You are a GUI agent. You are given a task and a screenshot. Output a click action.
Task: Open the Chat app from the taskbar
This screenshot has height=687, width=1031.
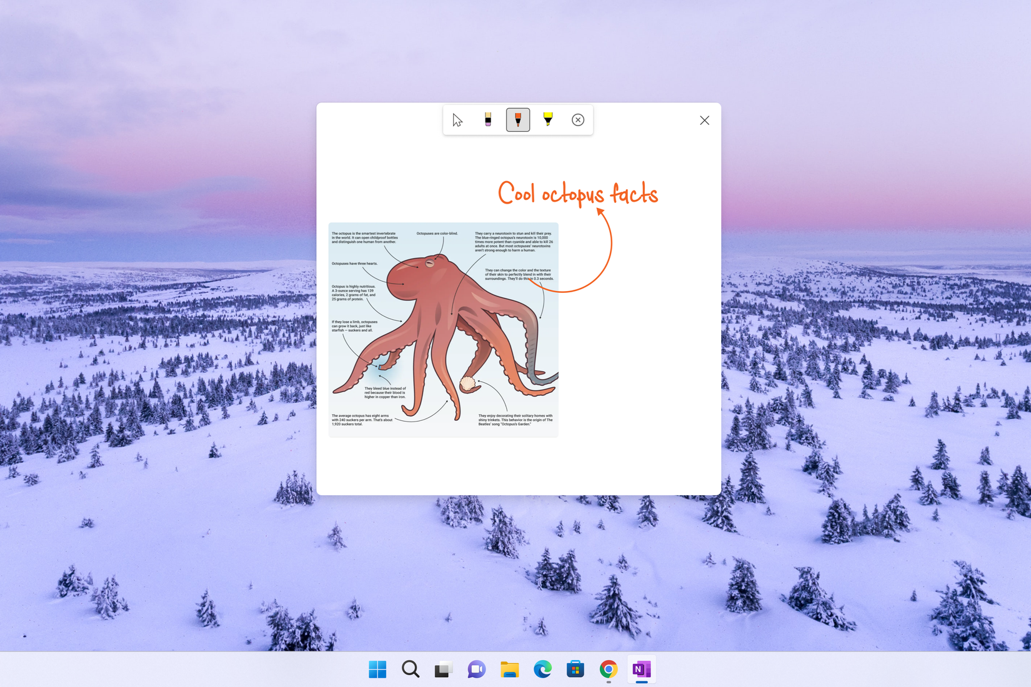(476, 670)
